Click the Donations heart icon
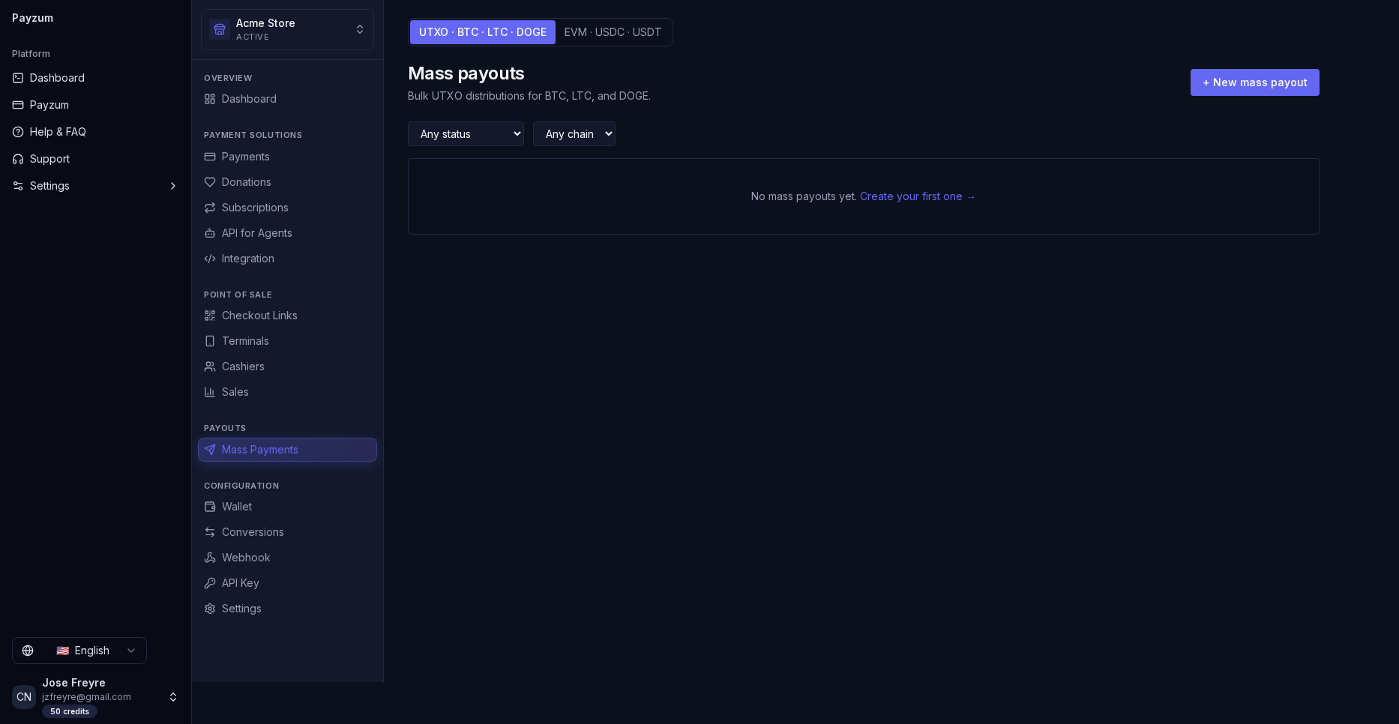Viewport: 1399px width, 724px height. [210, 182]
